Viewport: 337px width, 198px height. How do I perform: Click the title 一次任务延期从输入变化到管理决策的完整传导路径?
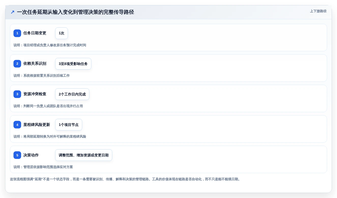point(76,12)
